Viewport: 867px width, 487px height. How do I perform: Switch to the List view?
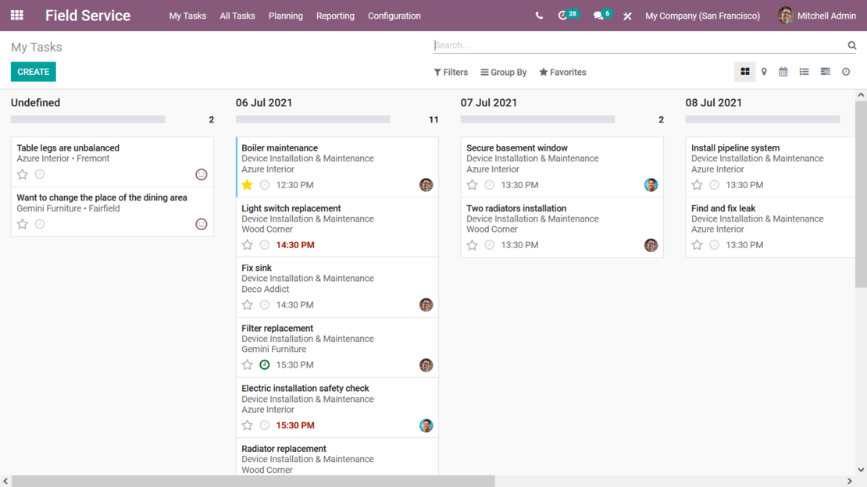pyautogui.click(x=804, y=71)
